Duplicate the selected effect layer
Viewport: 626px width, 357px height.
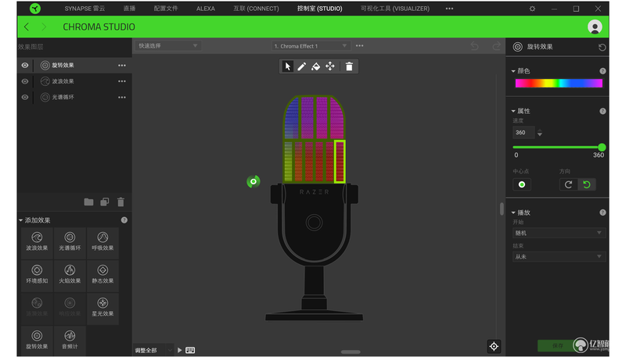pyautogui.click(x=105, y=202)
